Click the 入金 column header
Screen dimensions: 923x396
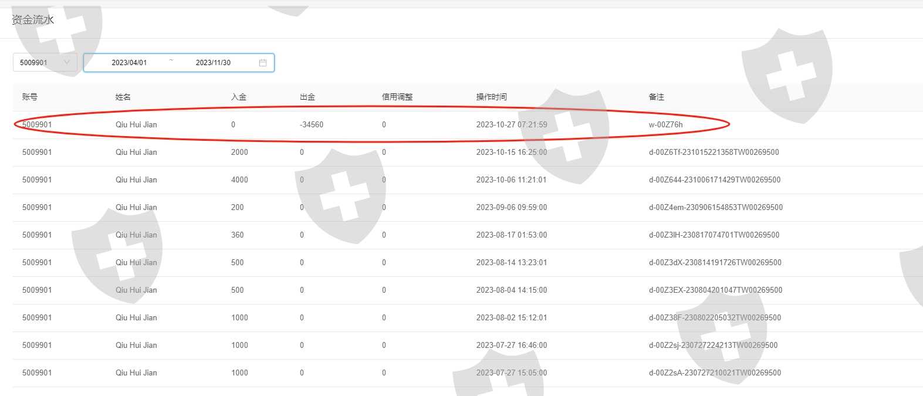click(239, 97)
